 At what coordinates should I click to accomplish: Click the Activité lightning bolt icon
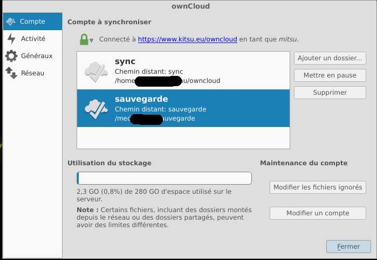(x=11, y=39)
